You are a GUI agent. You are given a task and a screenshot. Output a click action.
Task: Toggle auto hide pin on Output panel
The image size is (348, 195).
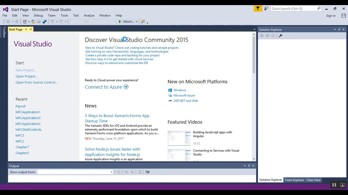[x=249, y=166]
